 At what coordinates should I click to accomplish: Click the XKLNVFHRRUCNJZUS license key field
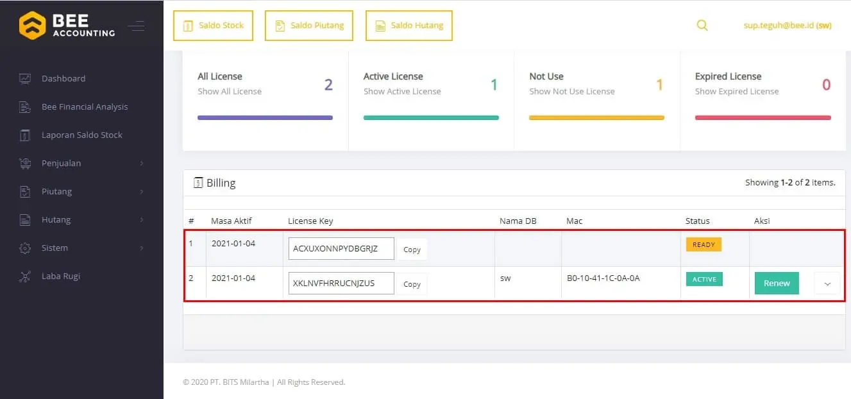pyautogui.click(x=341, y=283)
